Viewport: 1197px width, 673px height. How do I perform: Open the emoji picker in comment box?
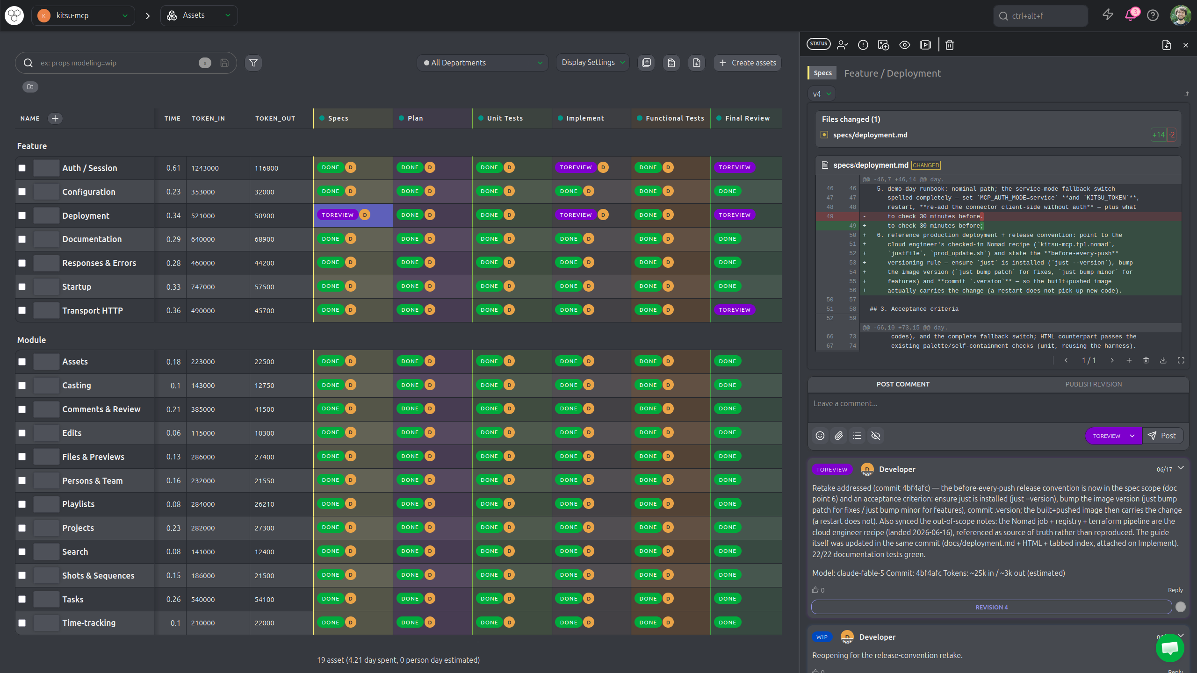click(820, 436)
